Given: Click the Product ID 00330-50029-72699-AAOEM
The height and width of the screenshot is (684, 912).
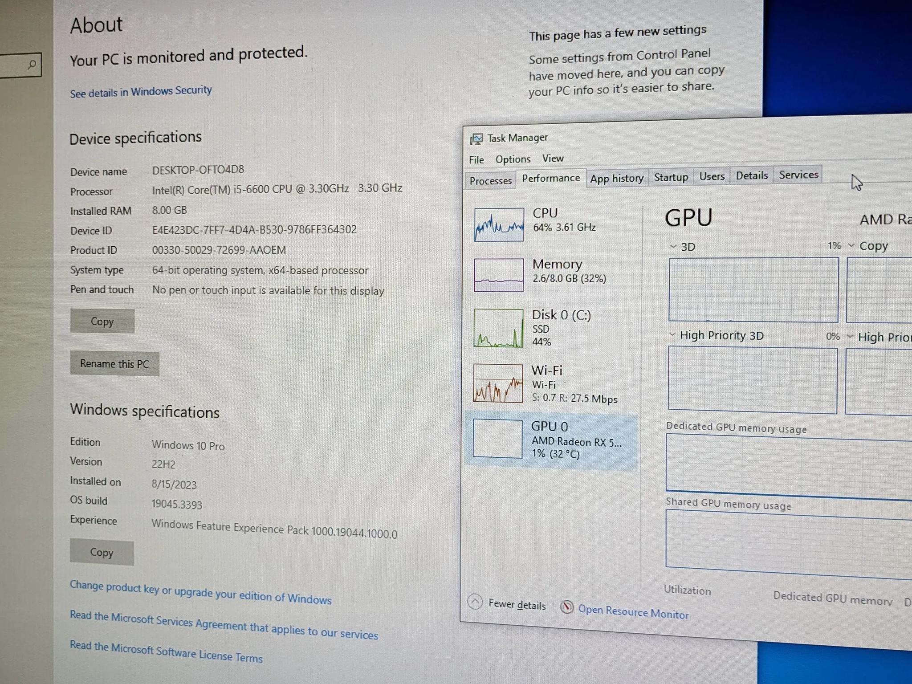Looking at the screenshot, I should [219, 250].
